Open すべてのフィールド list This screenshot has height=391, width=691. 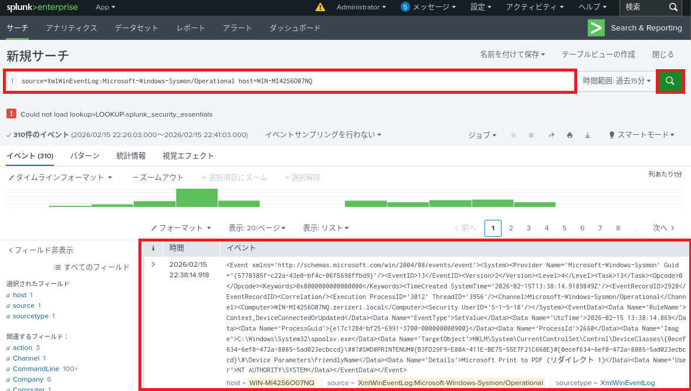tap(92, 267)
